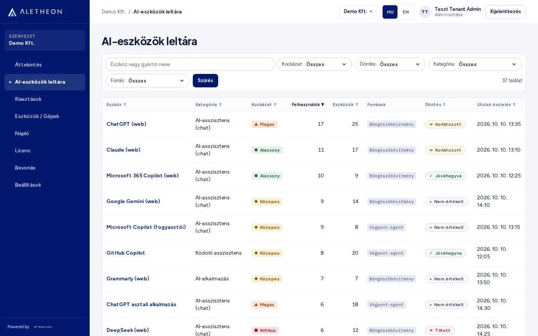Open Bevonás in the sidebar
The height and width of the screenshot is (336, 538).
45,168
